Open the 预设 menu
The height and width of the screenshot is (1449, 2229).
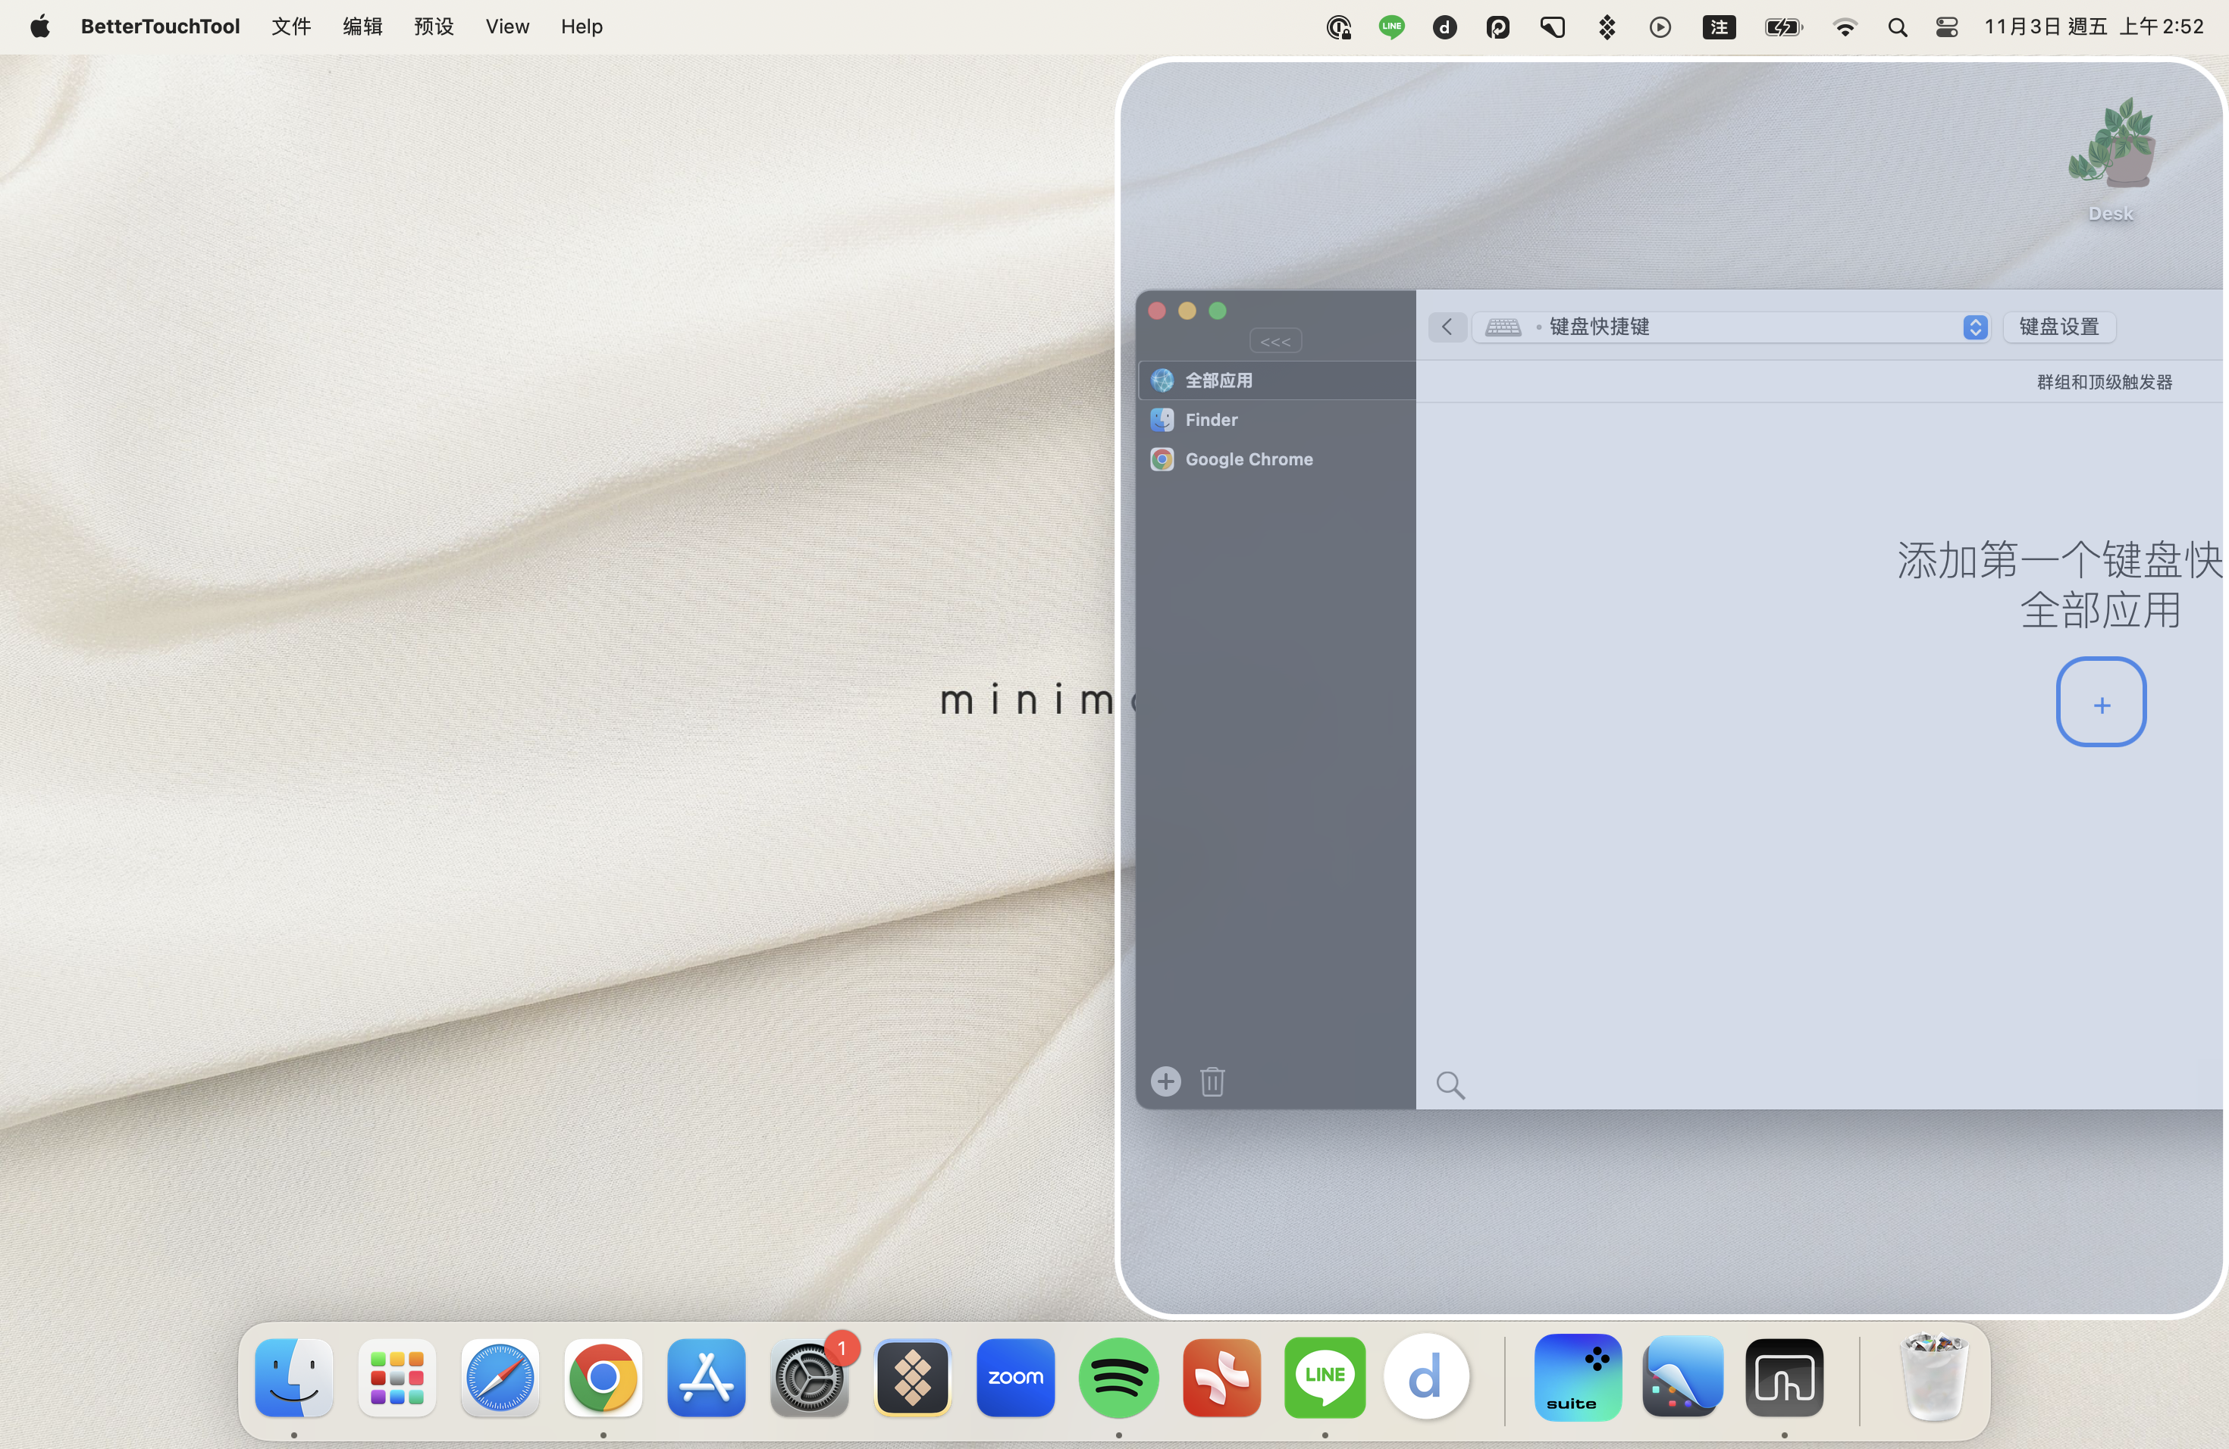tap(434, 27)
